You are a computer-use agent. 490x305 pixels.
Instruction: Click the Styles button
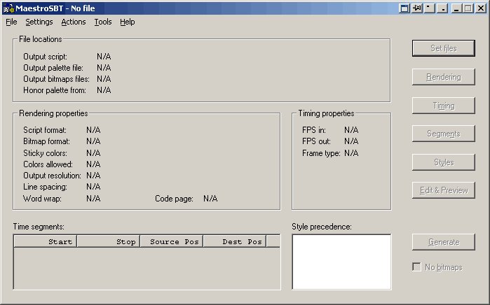pos(444,162)
